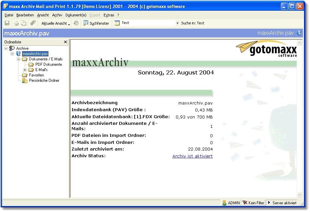Click the Archiv ist aktiviert link

(x=192, y=156)
